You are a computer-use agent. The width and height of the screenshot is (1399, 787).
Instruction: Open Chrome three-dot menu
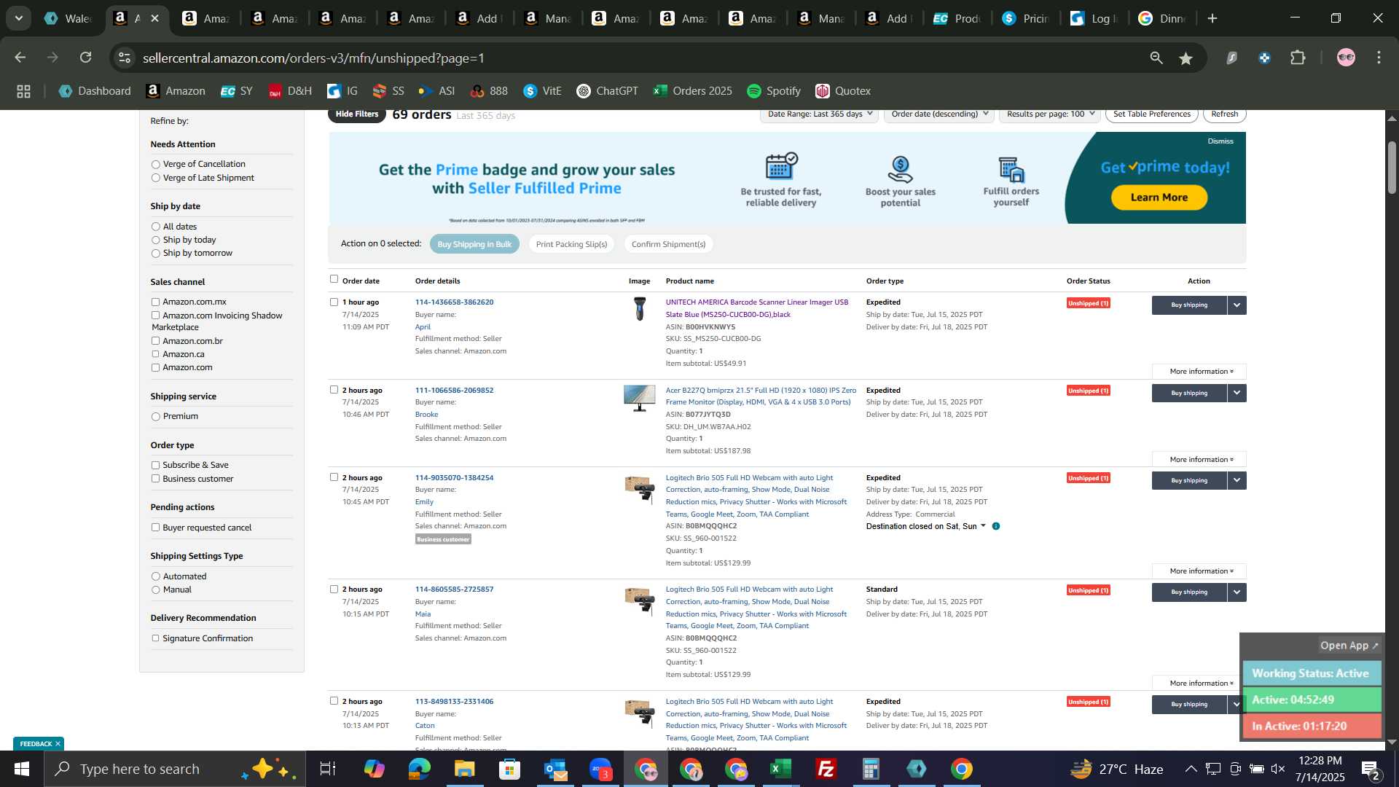tap(1379, 58)
